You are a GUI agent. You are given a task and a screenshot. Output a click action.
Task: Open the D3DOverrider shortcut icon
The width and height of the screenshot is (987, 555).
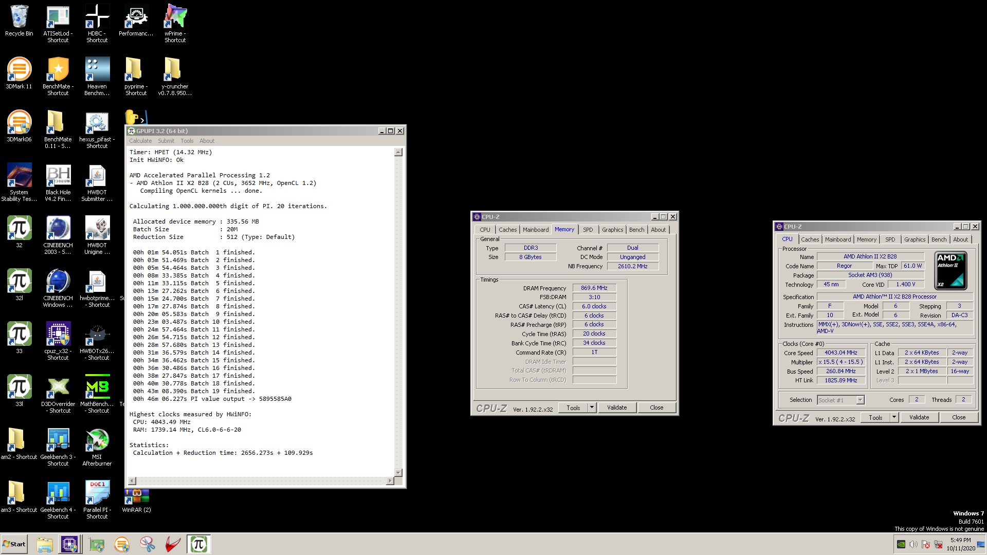coord(58,394)
